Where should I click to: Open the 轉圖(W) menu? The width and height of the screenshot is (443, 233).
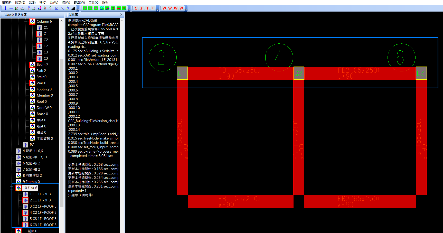pyautogui.click(x=79, y=2)
